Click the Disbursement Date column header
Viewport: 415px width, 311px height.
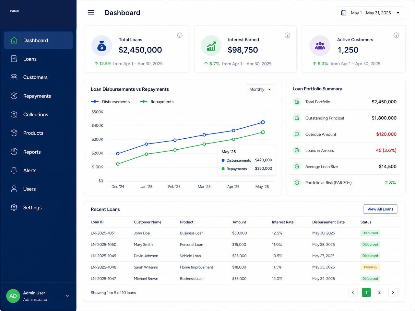[x=328, y=222]
